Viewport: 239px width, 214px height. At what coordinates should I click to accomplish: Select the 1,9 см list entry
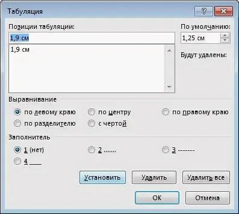(87, 50)
